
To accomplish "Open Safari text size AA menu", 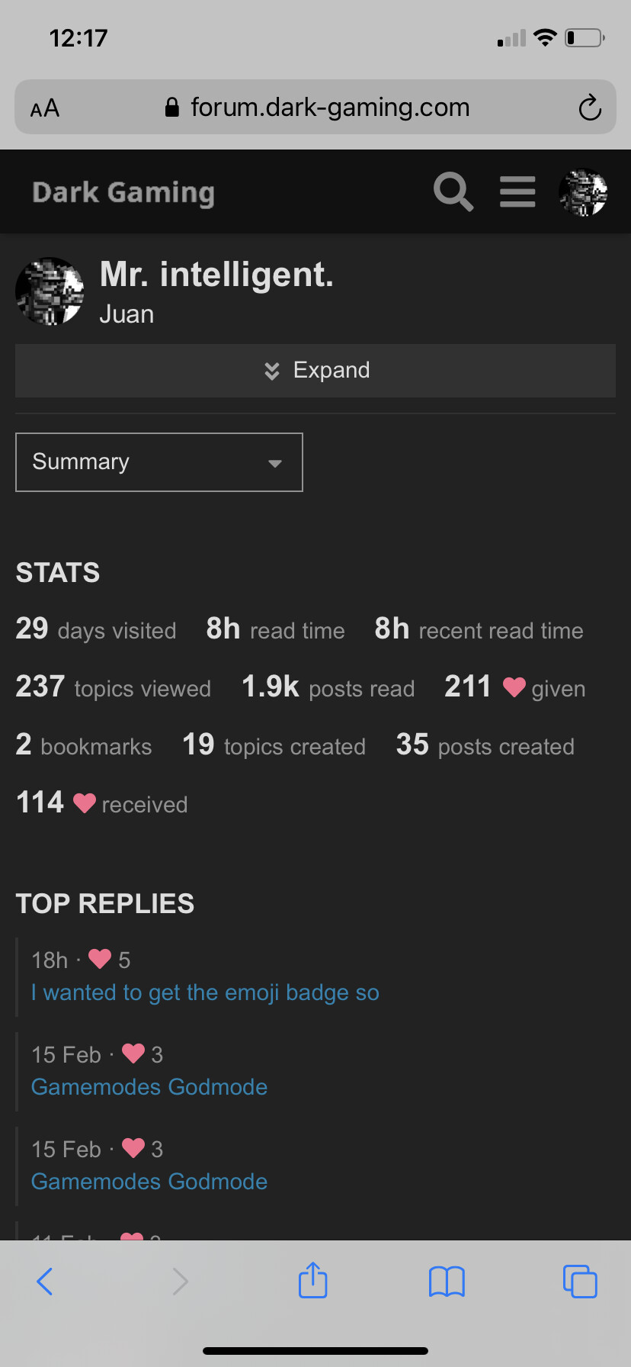I will (x=45, y=108).
